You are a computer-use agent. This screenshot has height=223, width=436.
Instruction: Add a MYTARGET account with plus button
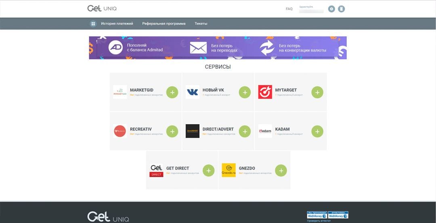pyautogui.click(x=317, y=92)
